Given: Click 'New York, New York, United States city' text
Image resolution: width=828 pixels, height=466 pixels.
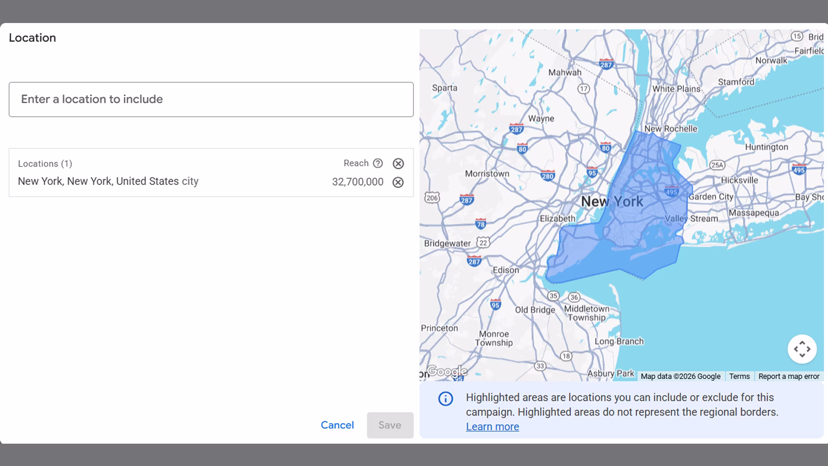Looking at the screenshot, I should click(108, 181).
